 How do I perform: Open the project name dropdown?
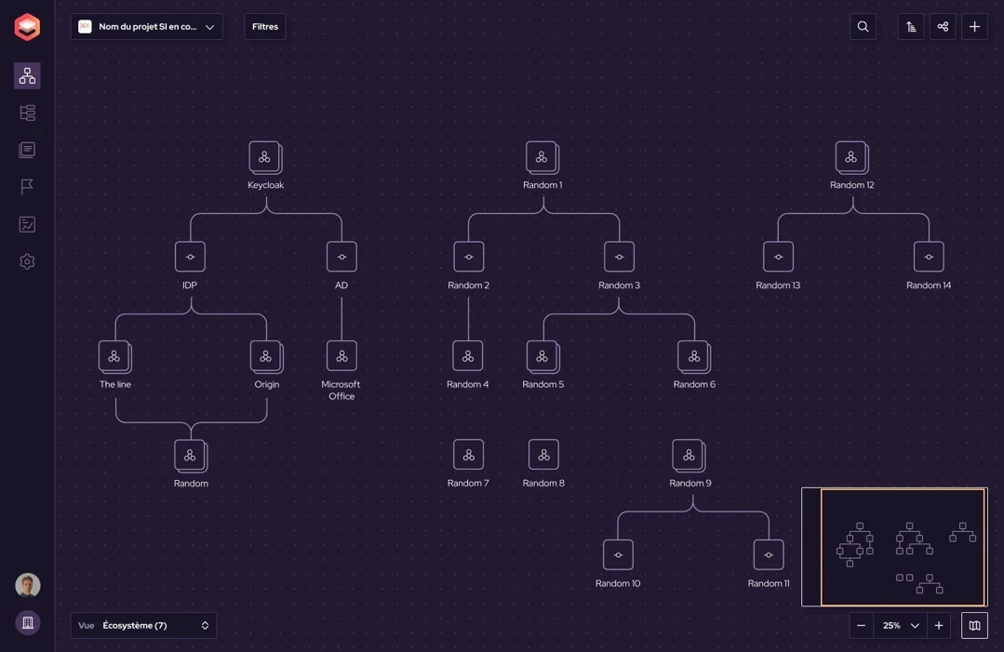(147, 27)
